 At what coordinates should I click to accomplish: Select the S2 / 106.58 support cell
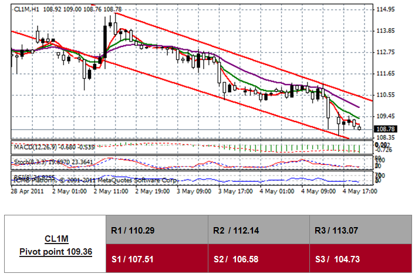pyautogui.click(x=259, y=258)
